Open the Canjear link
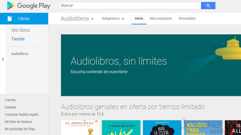 click(x=10, y=107)
